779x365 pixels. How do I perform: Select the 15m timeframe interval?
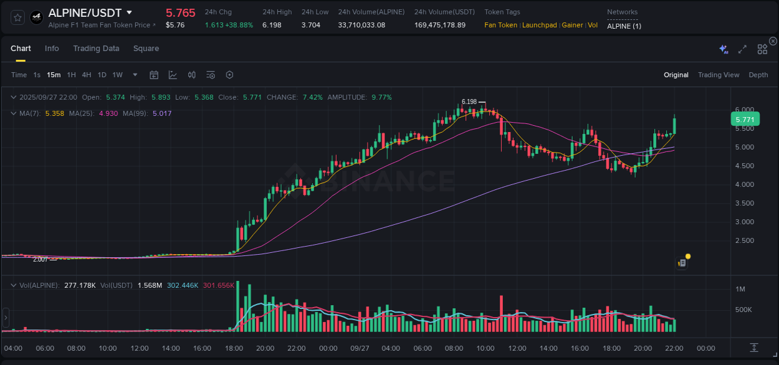click(54, 75)
